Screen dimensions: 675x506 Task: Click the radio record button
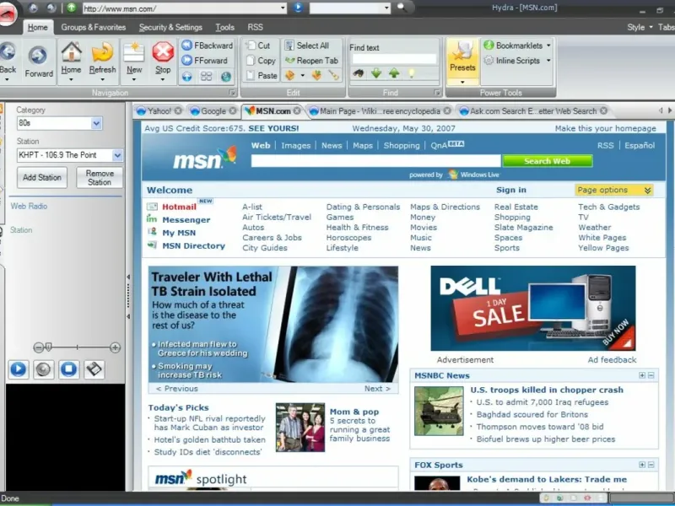click(44, 369)
